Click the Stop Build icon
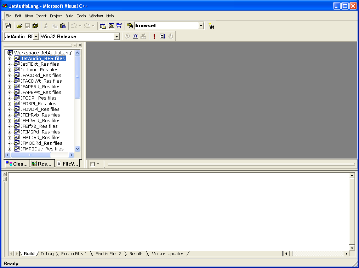Screen dimensions: 359x268 (x=143, y=36)
